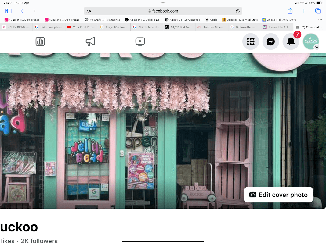Viewport: 326px width, 244px height.
Task: Open the Facebook video watch icon
Action: tap(140, 41)
